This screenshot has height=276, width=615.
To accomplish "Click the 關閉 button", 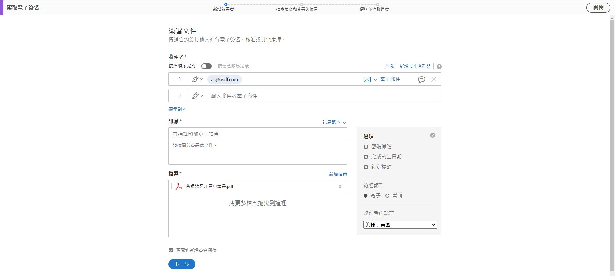I will pos(598,8).
